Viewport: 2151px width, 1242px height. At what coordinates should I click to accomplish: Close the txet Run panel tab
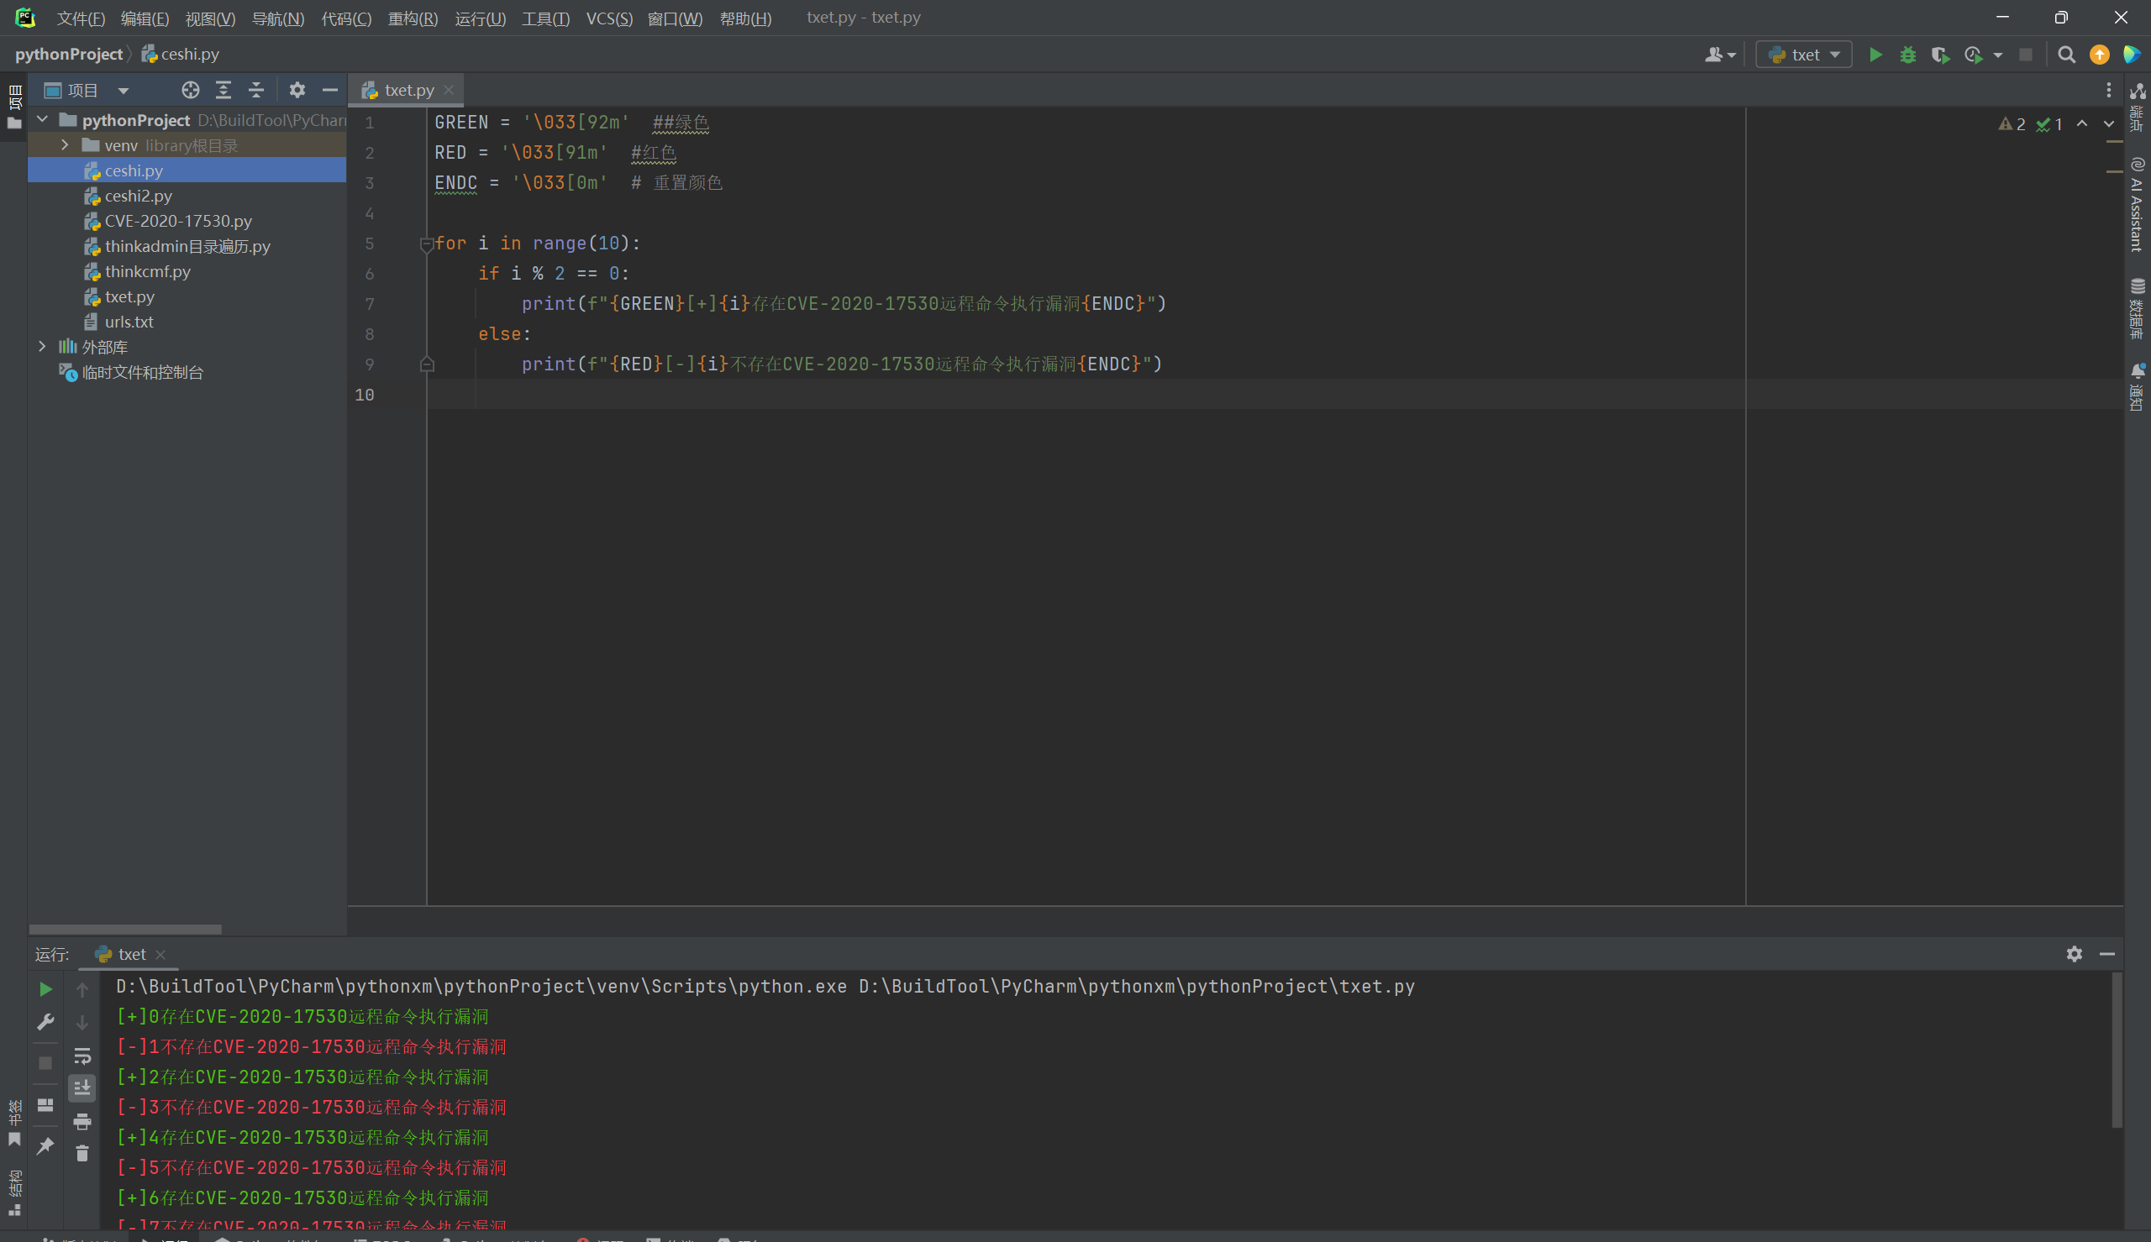point(160,954)
